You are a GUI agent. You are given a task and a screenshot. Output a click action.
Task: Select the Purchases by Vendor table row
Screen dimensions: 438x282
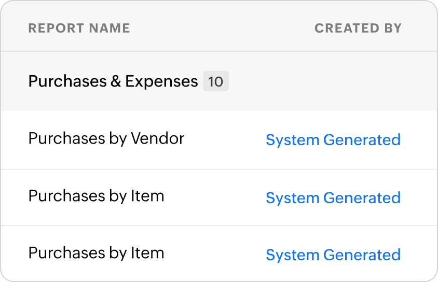[x=223, y=140]
